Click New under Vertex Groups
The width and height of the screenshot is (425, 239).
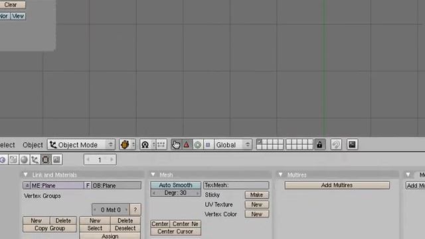[37, 220]
